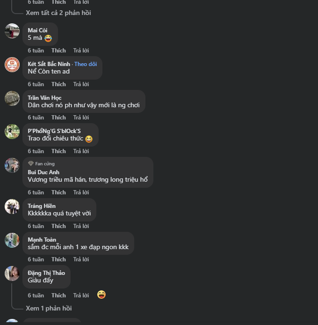Image resolution: width=318 pixels, height=325 pixels.
Task: Open Mạnh Toàn's profile avatar
Action: click(12, 240)
